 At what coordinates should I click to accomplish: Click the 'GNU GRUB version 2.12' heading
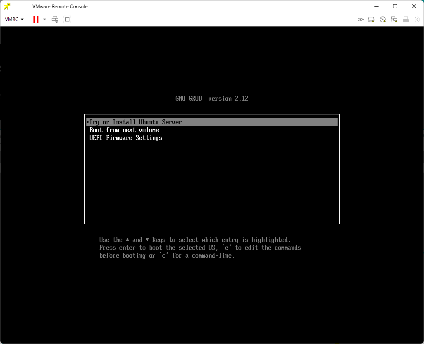[x=212, y=99]
